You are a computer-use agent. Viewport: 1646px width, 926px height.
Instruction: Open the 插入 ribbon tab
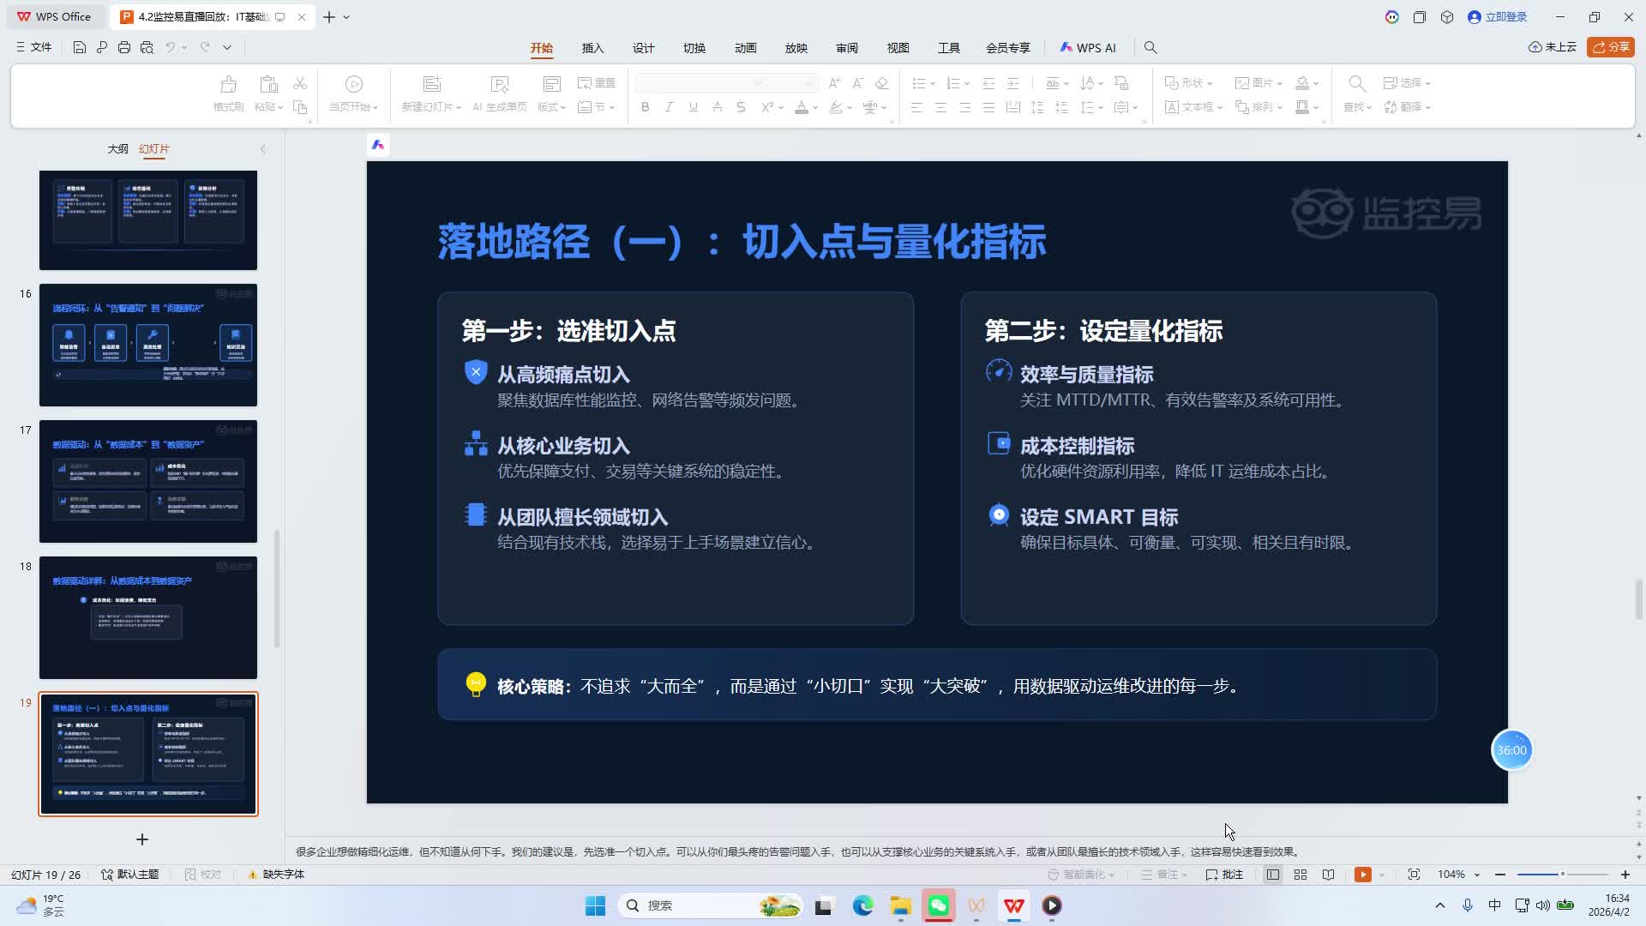click(592, 48)
